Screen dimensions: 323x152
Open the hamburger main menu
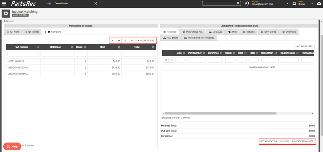pyautogui.click(x=4, y=4)
